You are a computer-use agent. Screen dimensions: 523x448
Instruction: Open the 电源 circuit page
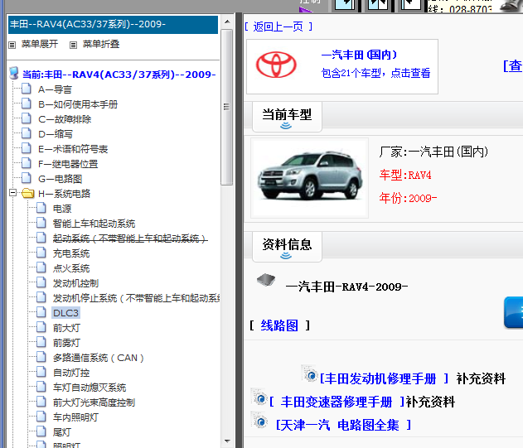(x=62, y=209)
